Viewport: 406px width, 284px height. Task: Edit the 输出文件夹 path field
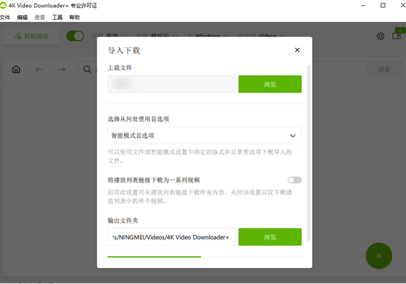point(171,237)
